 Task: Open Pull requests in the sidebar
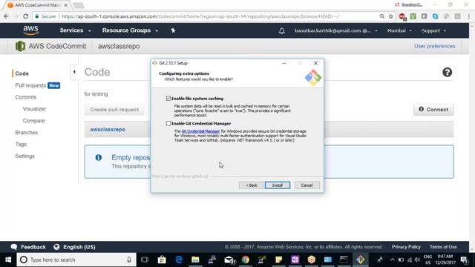(30, 85)
